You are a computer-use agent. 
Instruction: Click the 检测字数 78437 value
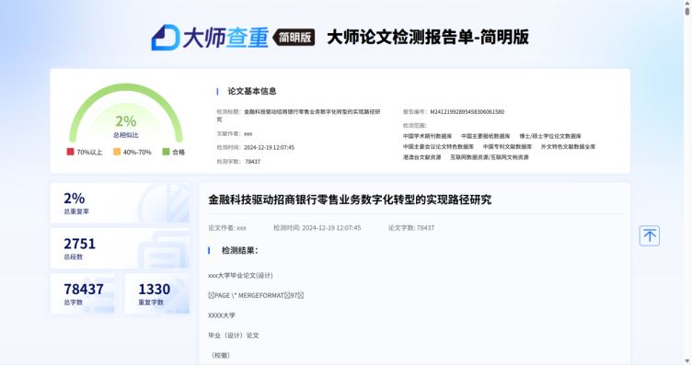[x=252, y=162]
